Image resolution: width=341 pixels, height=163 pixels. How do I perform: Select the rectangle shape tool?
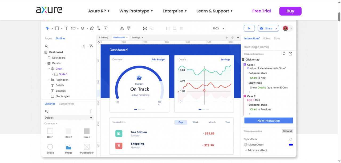point(57,28)
